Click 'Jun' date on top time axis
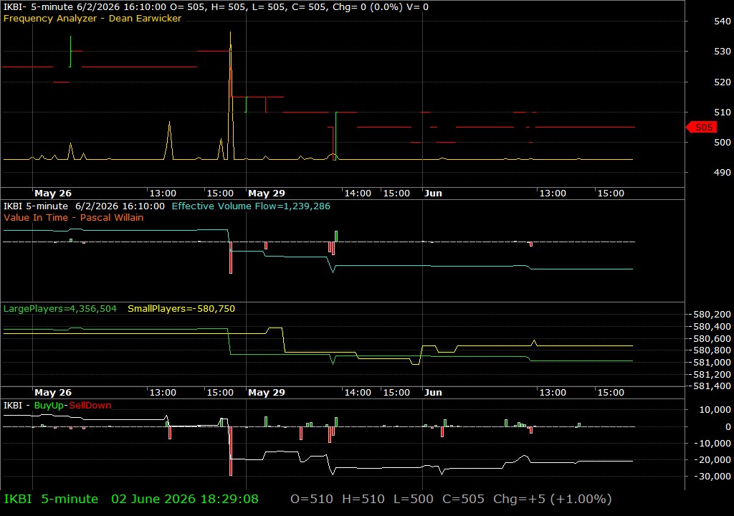The image size is (734, 516). [433, 193]
